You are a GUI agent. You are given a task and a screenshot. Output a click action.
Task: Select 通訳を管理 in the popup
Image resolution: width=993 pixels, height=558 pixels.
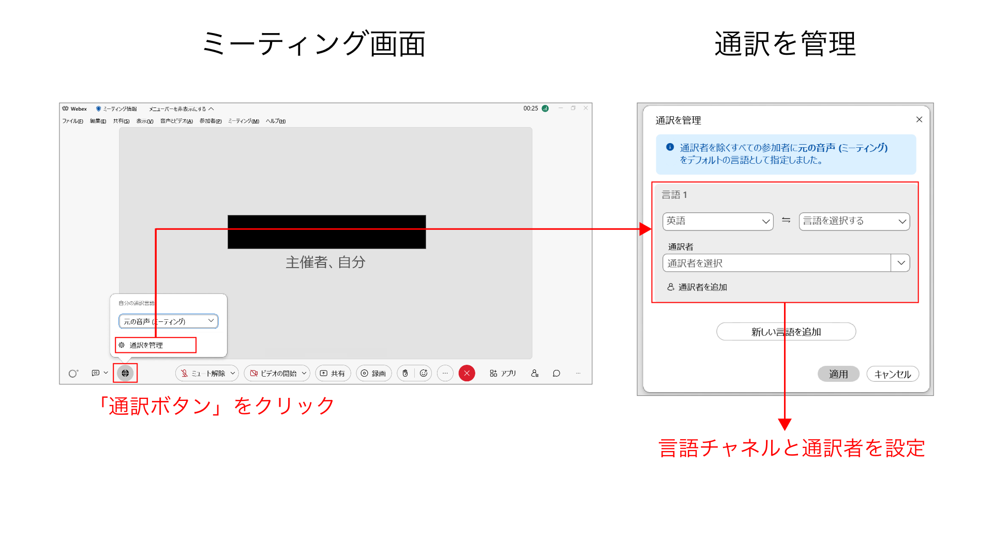pyautogui.click(x=146, y=345)
